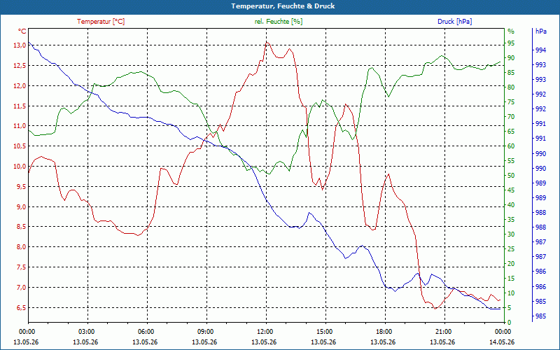Viewport: 560px width, 350px height.
Task: Click the 9,5 temperature axis value
Action: point(21,187)
